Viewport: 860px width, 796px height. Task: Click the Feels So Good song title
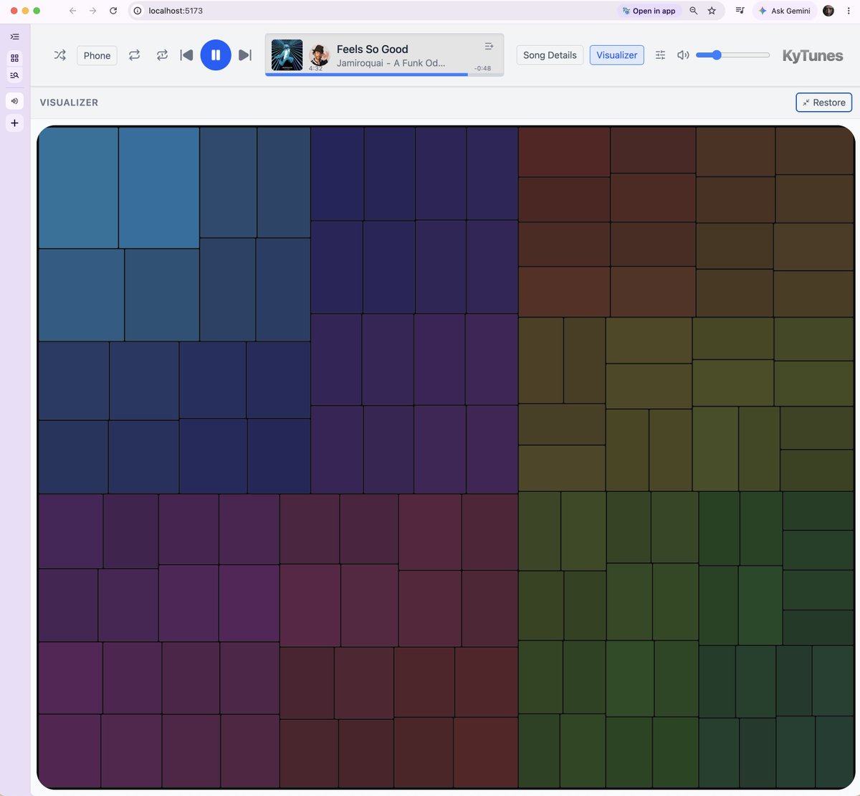[373, 49]
